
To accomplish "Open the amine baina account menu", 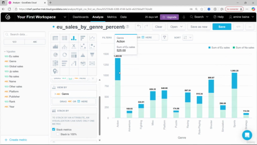I will pyautogui.click(x=241, y=17).
